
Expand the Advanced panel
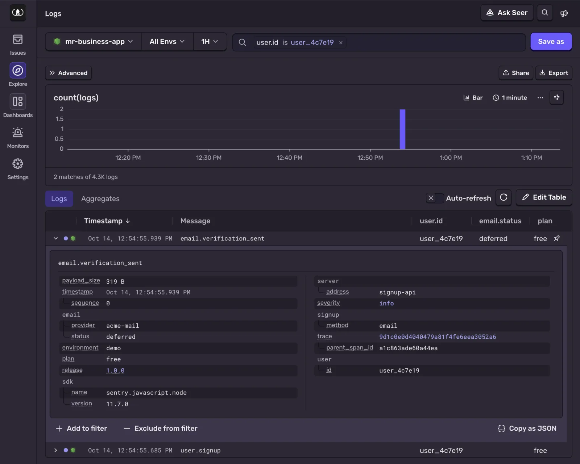[69, 73]
